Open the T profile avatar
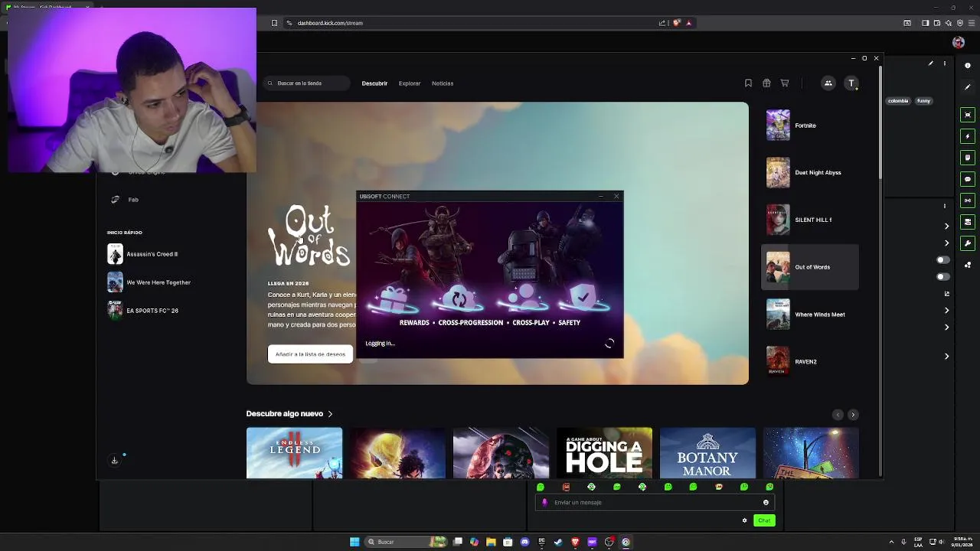This screenshot has width=980, height=551. coord(851,83)
